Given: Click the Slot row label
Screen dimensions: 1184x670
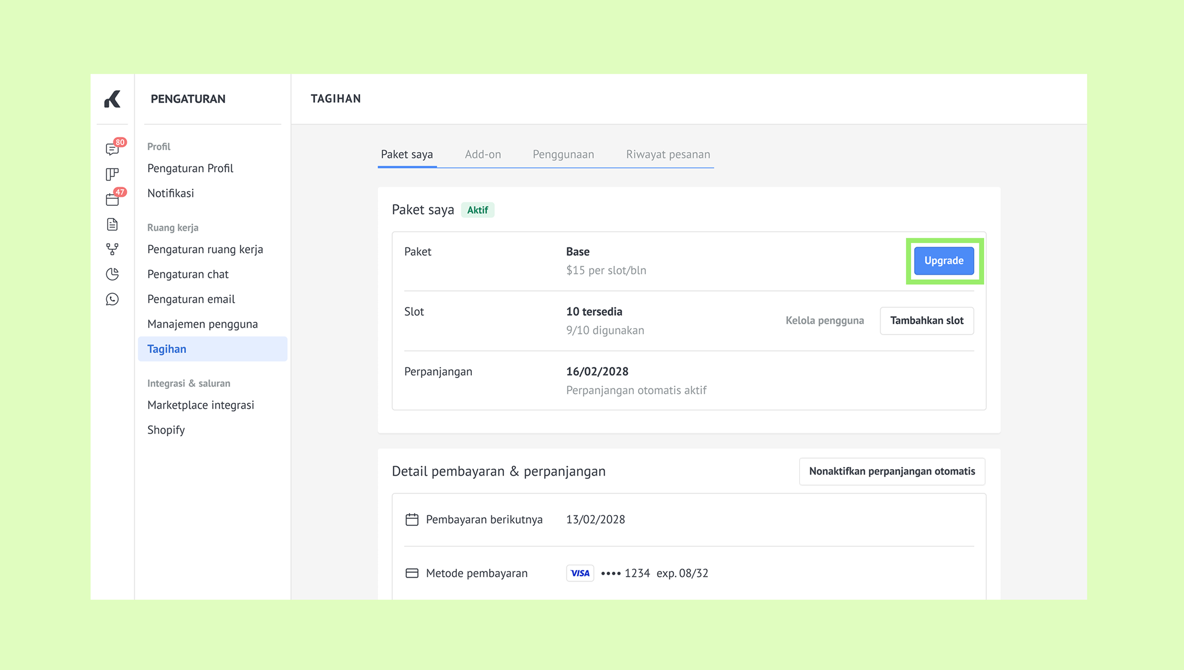Looking at the screenshot, I should [x=414, y=312].
